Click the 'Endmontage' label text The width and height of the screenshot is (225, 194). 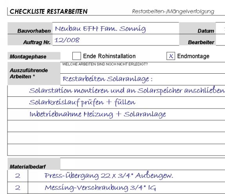coord(193,56)
